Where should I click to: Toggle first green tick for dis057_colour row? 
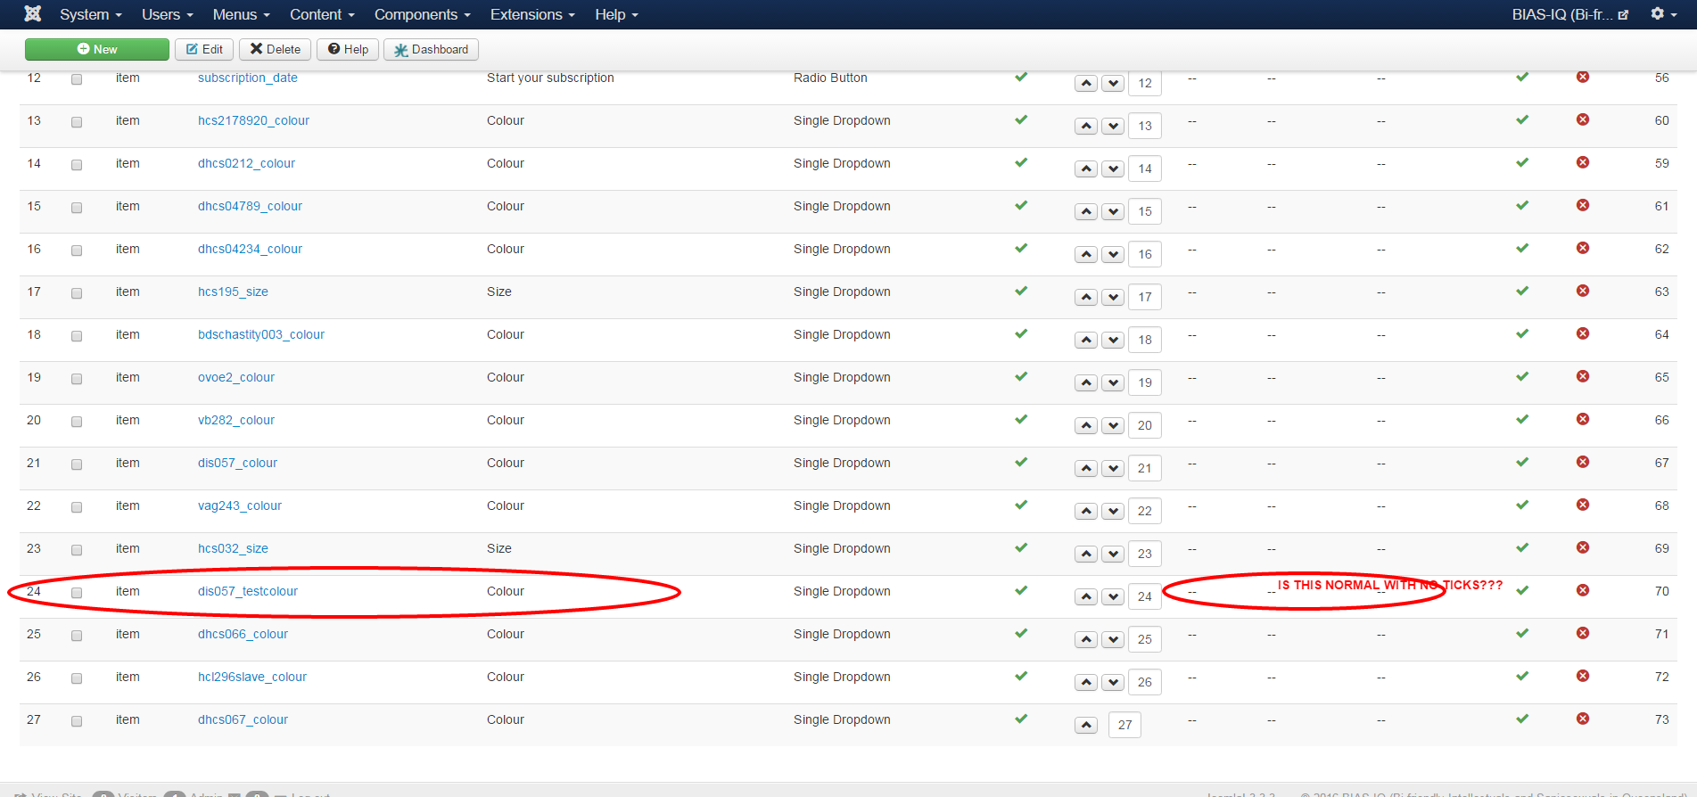[1021, 462]
